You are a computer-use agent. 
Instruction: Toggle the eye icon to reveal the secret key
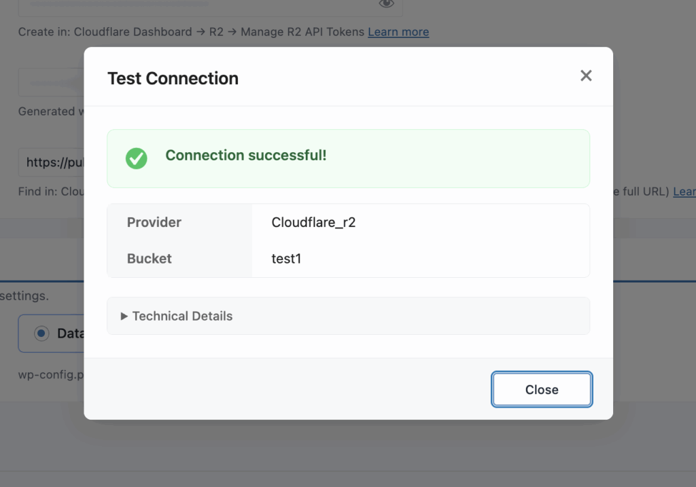(386, 4)
